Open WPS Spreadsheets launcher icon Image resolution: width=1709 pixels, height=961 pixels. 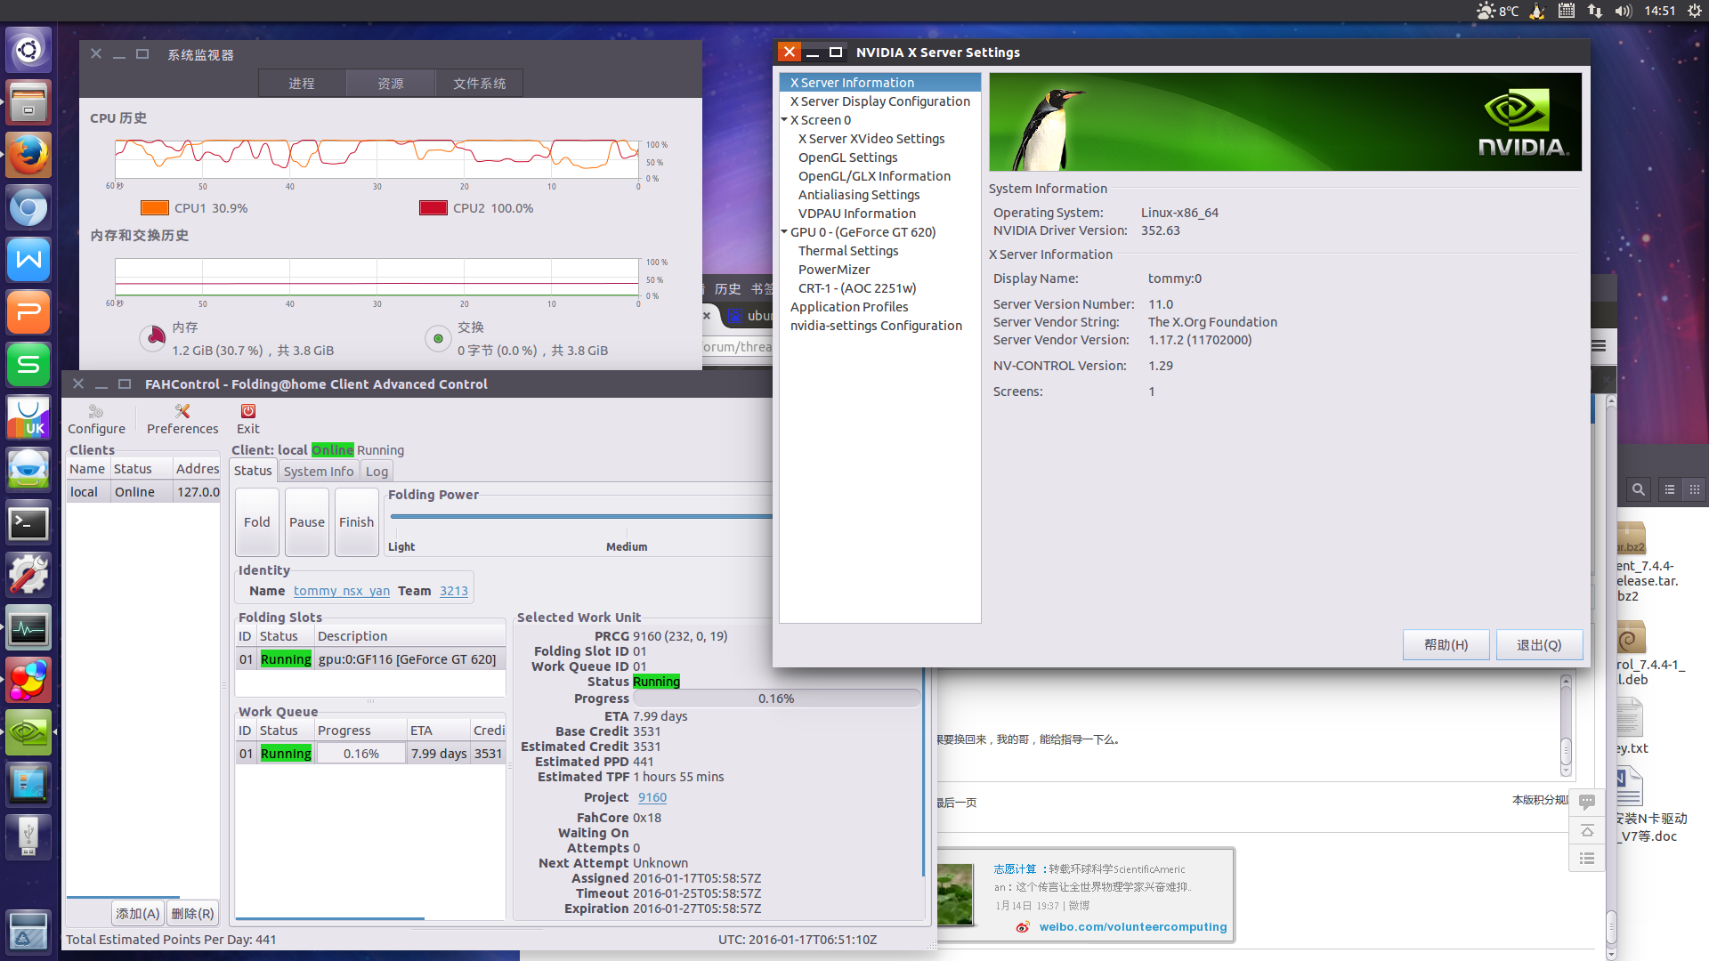click(28, 365)
